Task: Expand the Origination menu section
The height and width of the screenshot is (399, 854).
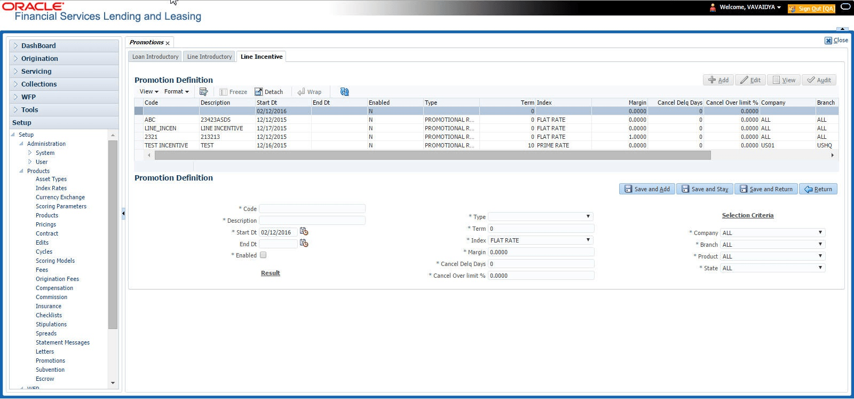Action: pyautogui.click(x=16, y=59)
